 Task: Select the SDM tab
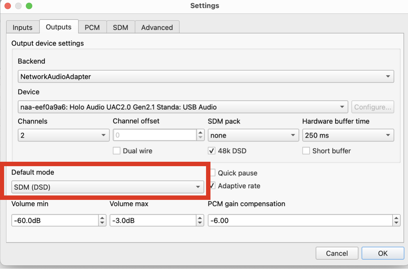(x=121, y=27)
